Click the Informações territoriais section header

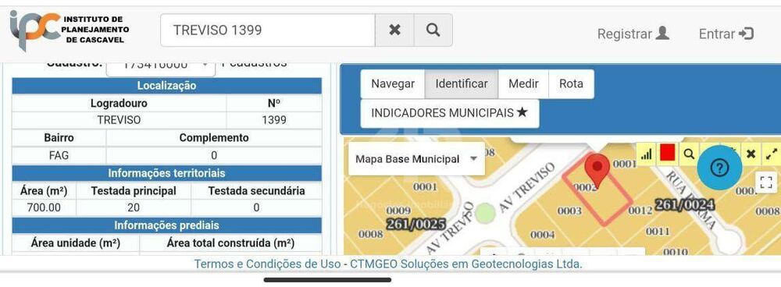click(167, 173)
